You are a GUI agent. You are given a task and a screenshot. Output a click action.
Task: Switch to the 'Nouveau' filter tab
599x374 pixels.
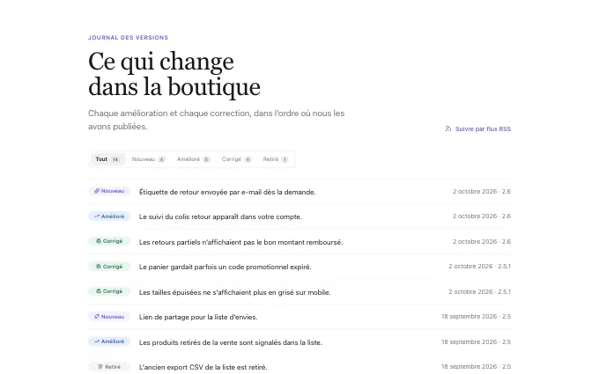148,159
